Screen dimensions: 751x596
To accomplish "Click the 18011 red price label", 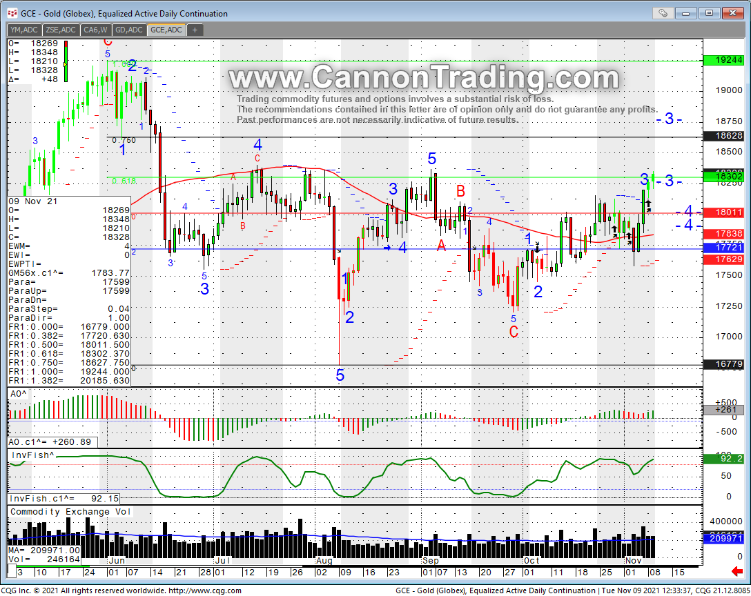I will click(723, 212).
